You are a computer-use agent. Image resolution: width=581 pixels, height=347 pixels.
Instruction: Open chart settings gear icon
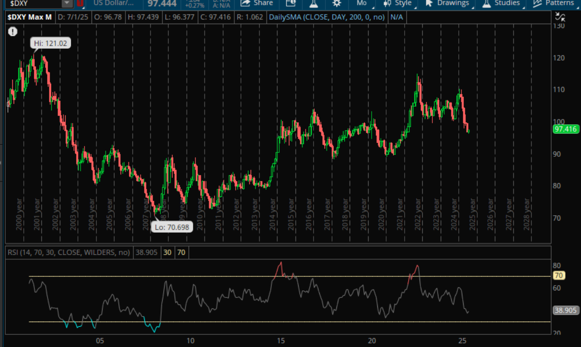[337, 3]
